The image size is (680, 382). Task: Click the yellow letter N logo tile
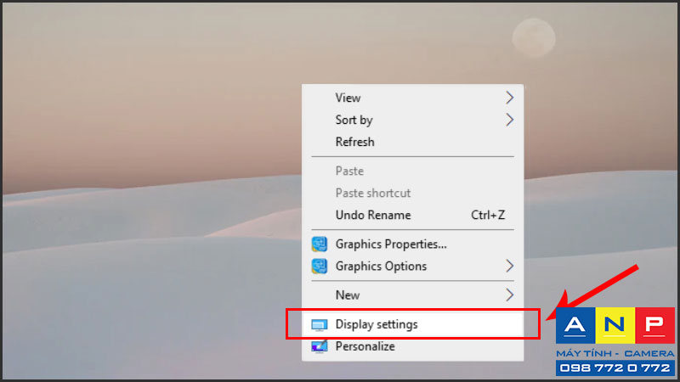pyautogui.click(x=615, y=325)
